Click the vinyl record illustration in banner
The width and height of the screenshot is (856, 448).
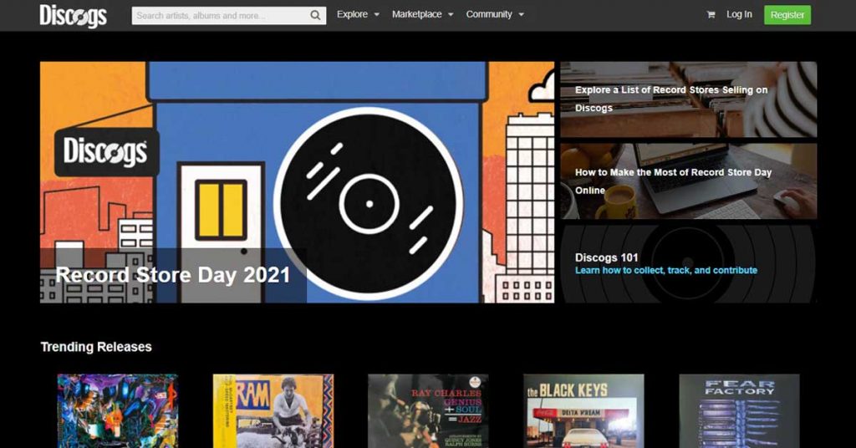coord(369,203)
